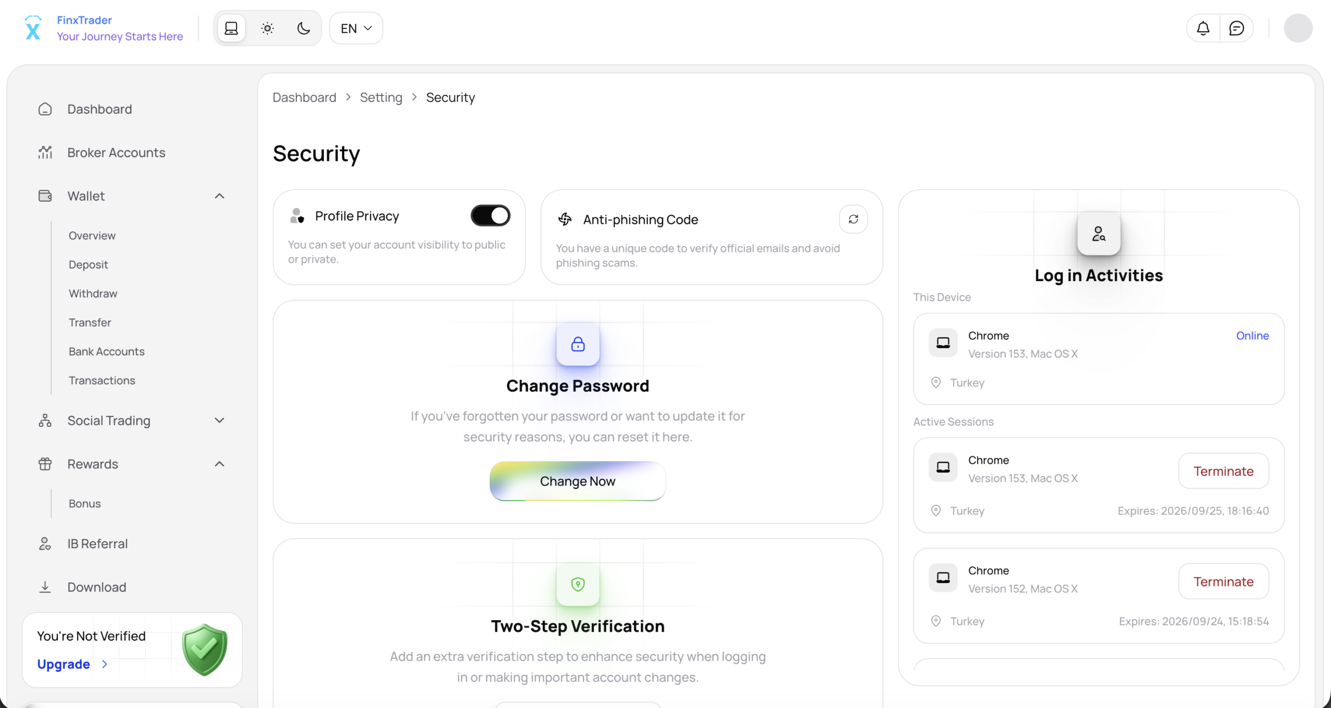The image size is (1331, 708).
Task: Switch to dark theme moon icon
Action: [304, 28]
